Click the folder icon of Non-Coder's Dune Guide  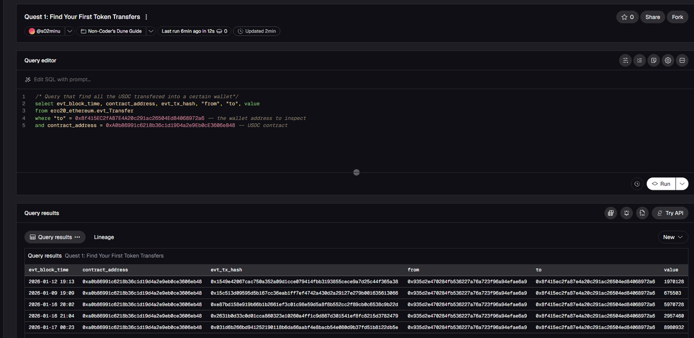[84, 31]
